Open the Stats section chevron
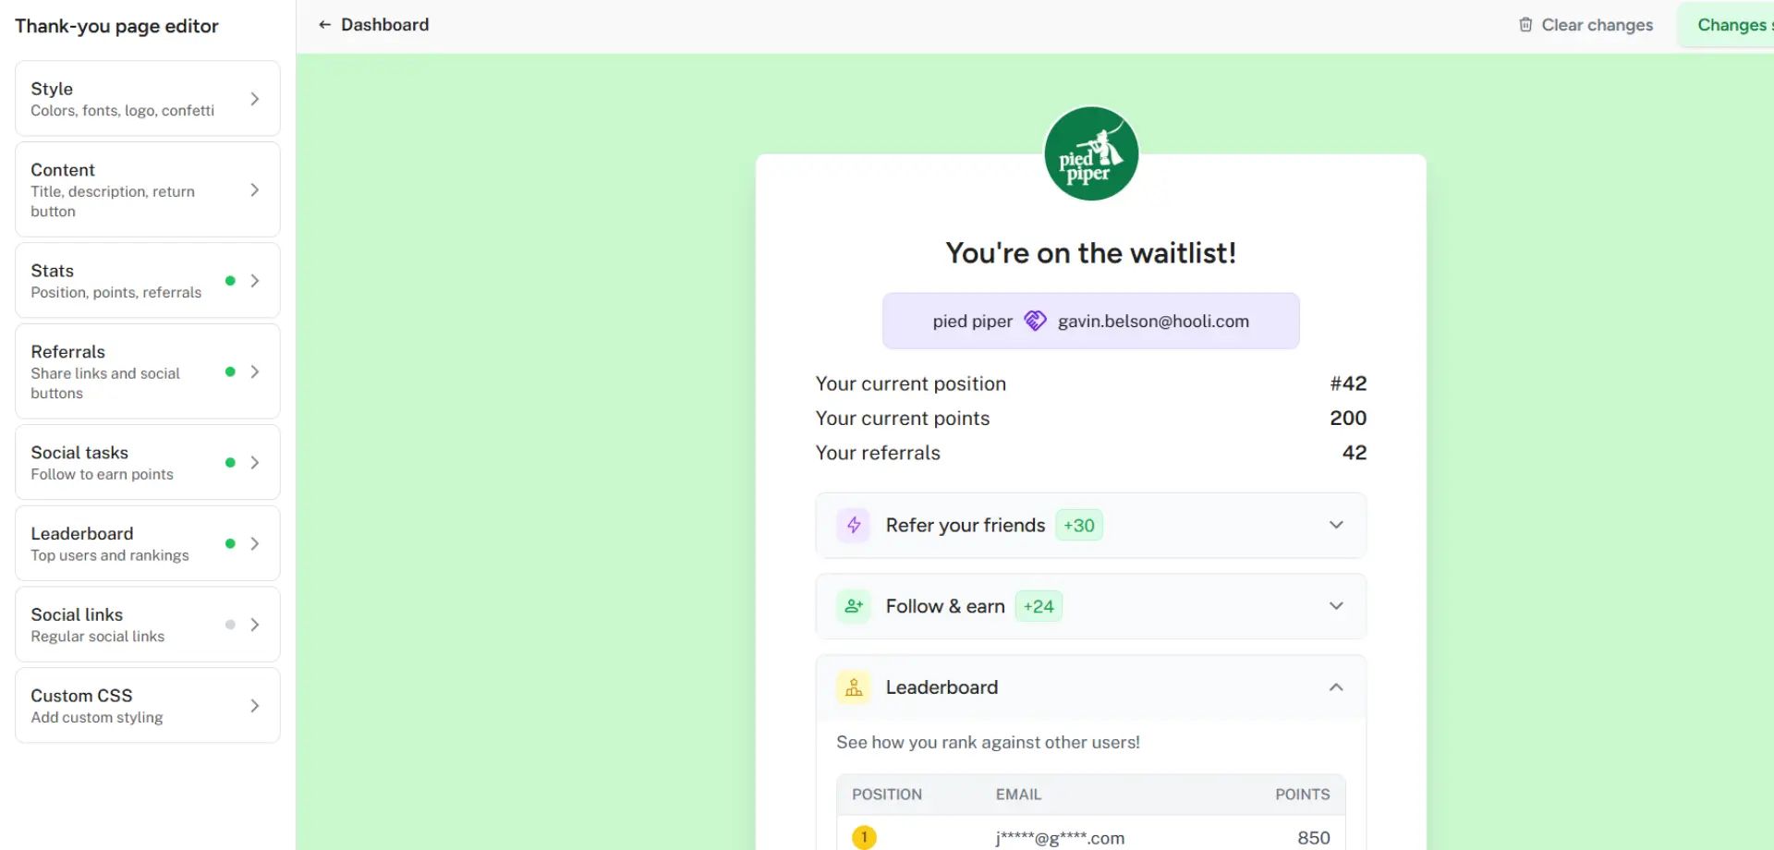Screen dimensions: 1774x850 [x=255, y=281]
